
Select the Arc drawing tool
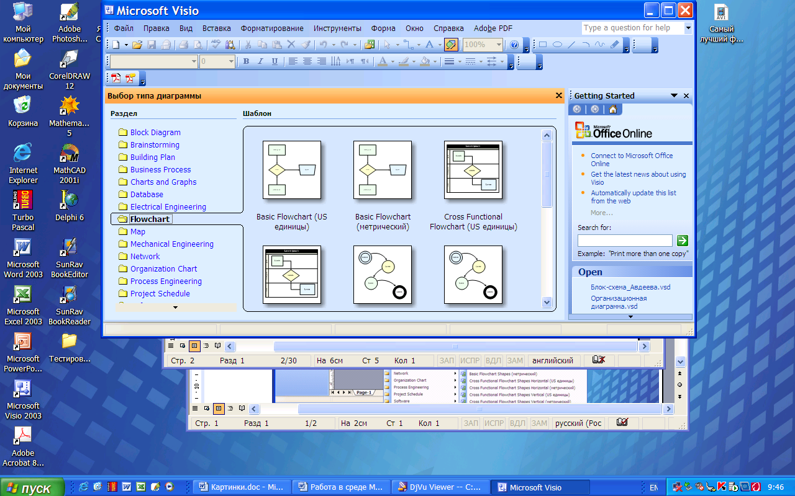click(x=586, y=45)
